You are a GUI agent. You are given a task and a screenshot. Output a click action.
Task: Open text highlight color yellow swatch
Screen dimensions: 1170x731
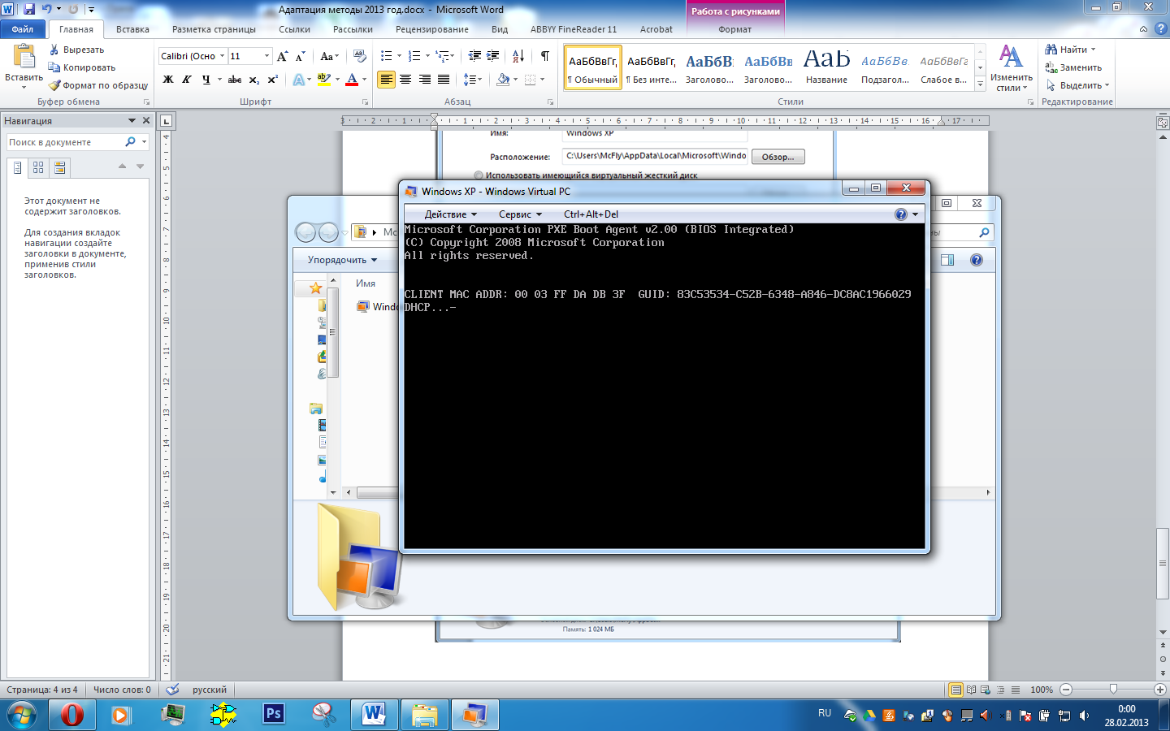coord(324,80)
